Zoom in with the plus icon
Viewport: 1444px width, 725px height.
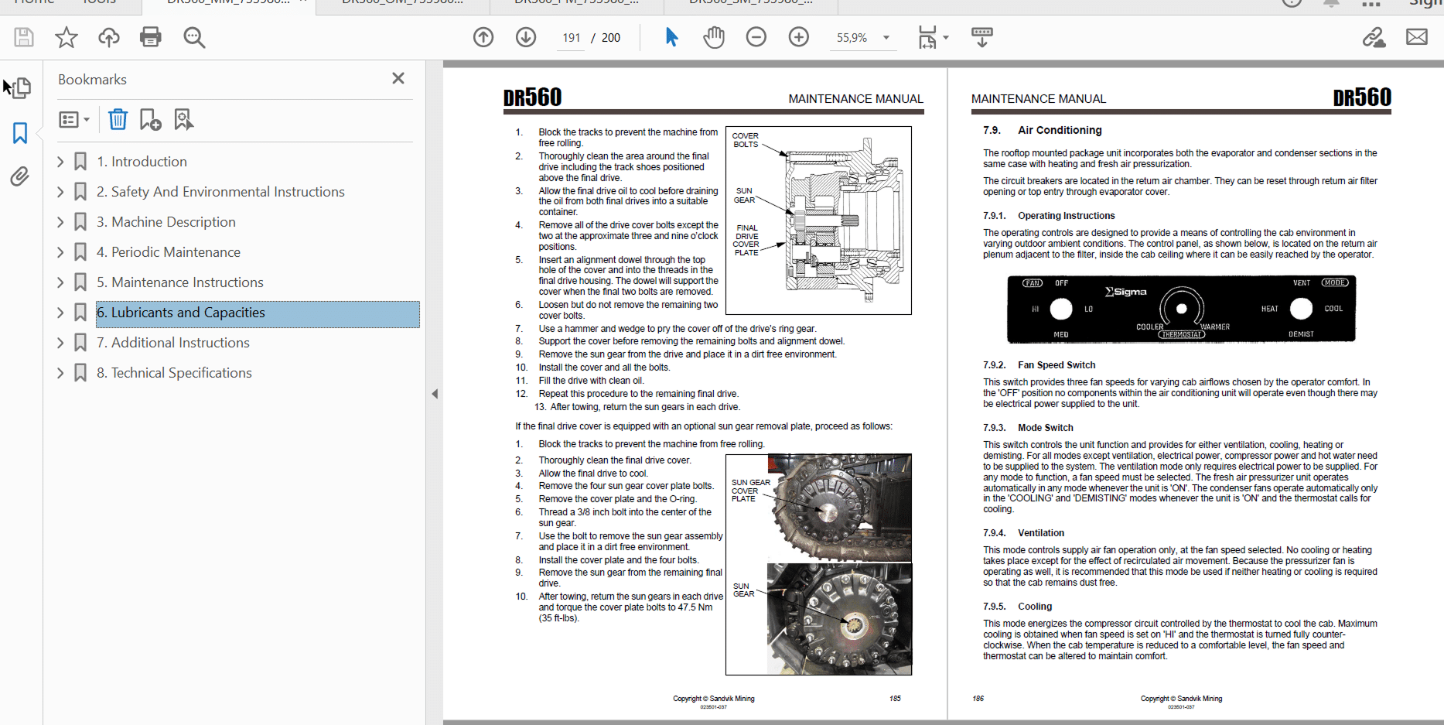(x=798, y=37)
